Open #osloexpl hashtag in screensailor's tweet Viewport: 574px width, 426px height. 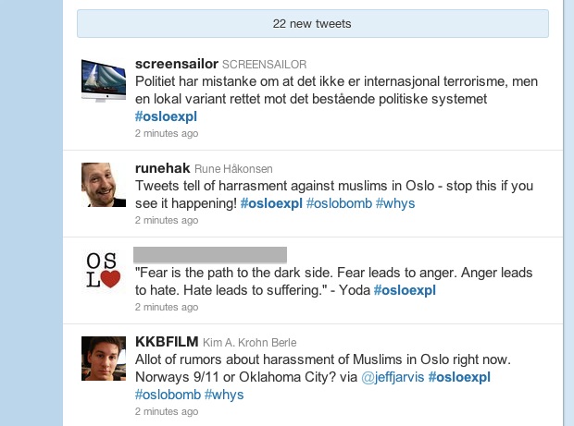pos(166,116)
